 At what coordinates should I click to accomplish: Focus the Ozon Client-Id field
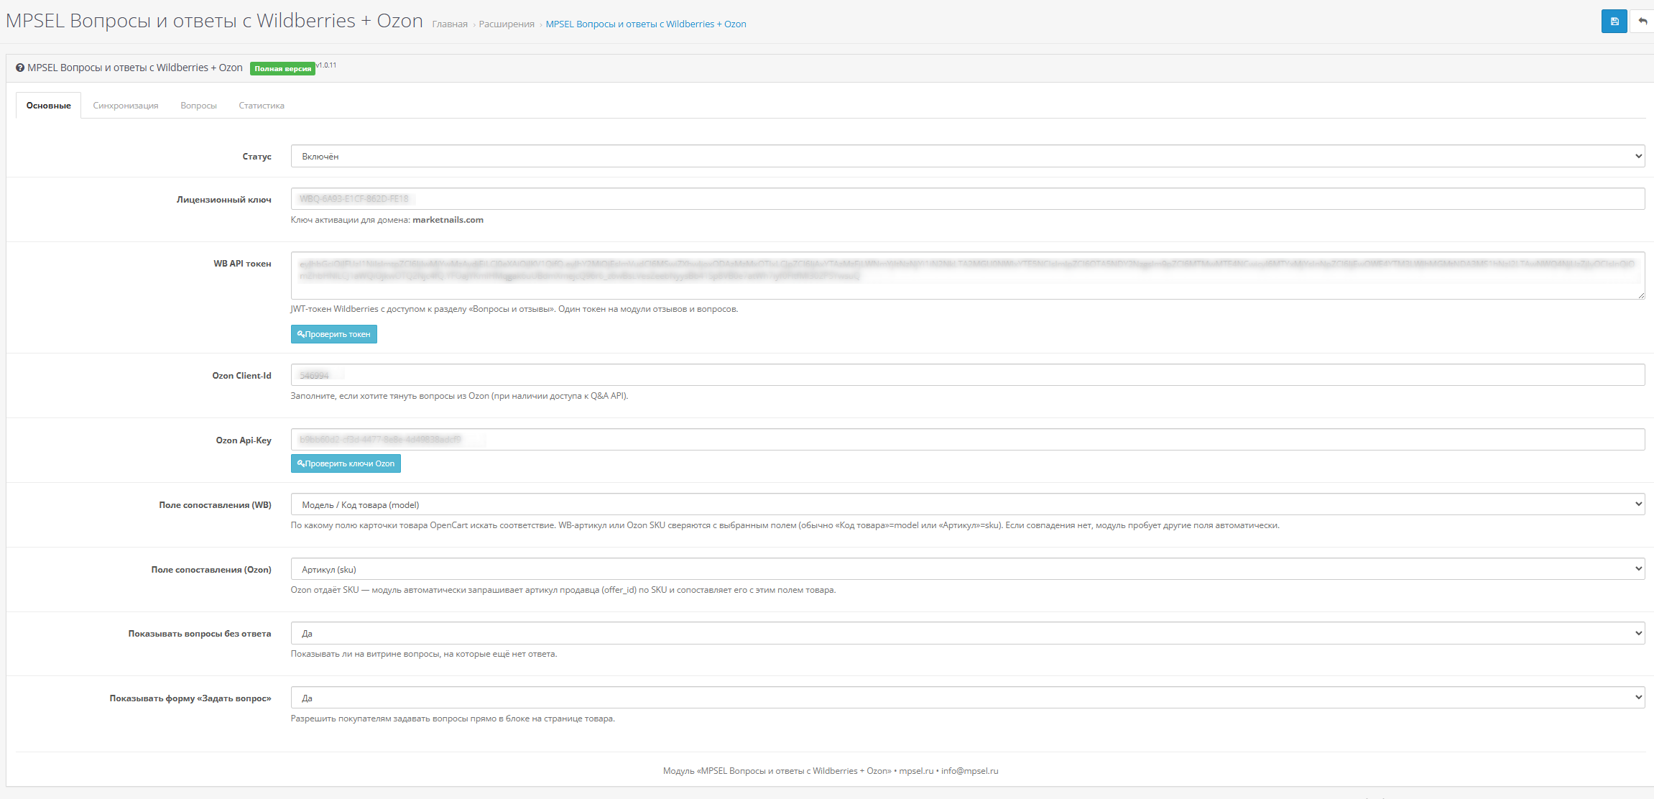coord(968,375)
